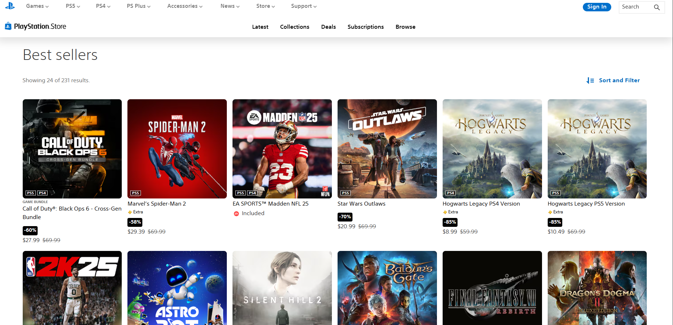Image resolution: width=673 pixels, height=325 pixels.
Task: Open Hogwarts Legacy PS5 Version title link
Action: point(586,204)
